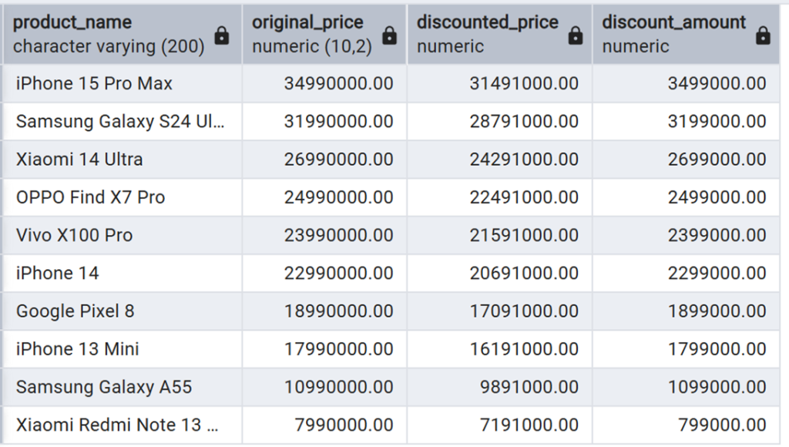Select the product_name column header
The width and height of the screenshot is (789, 447).
pyautogui.click(x=108, y=34)
